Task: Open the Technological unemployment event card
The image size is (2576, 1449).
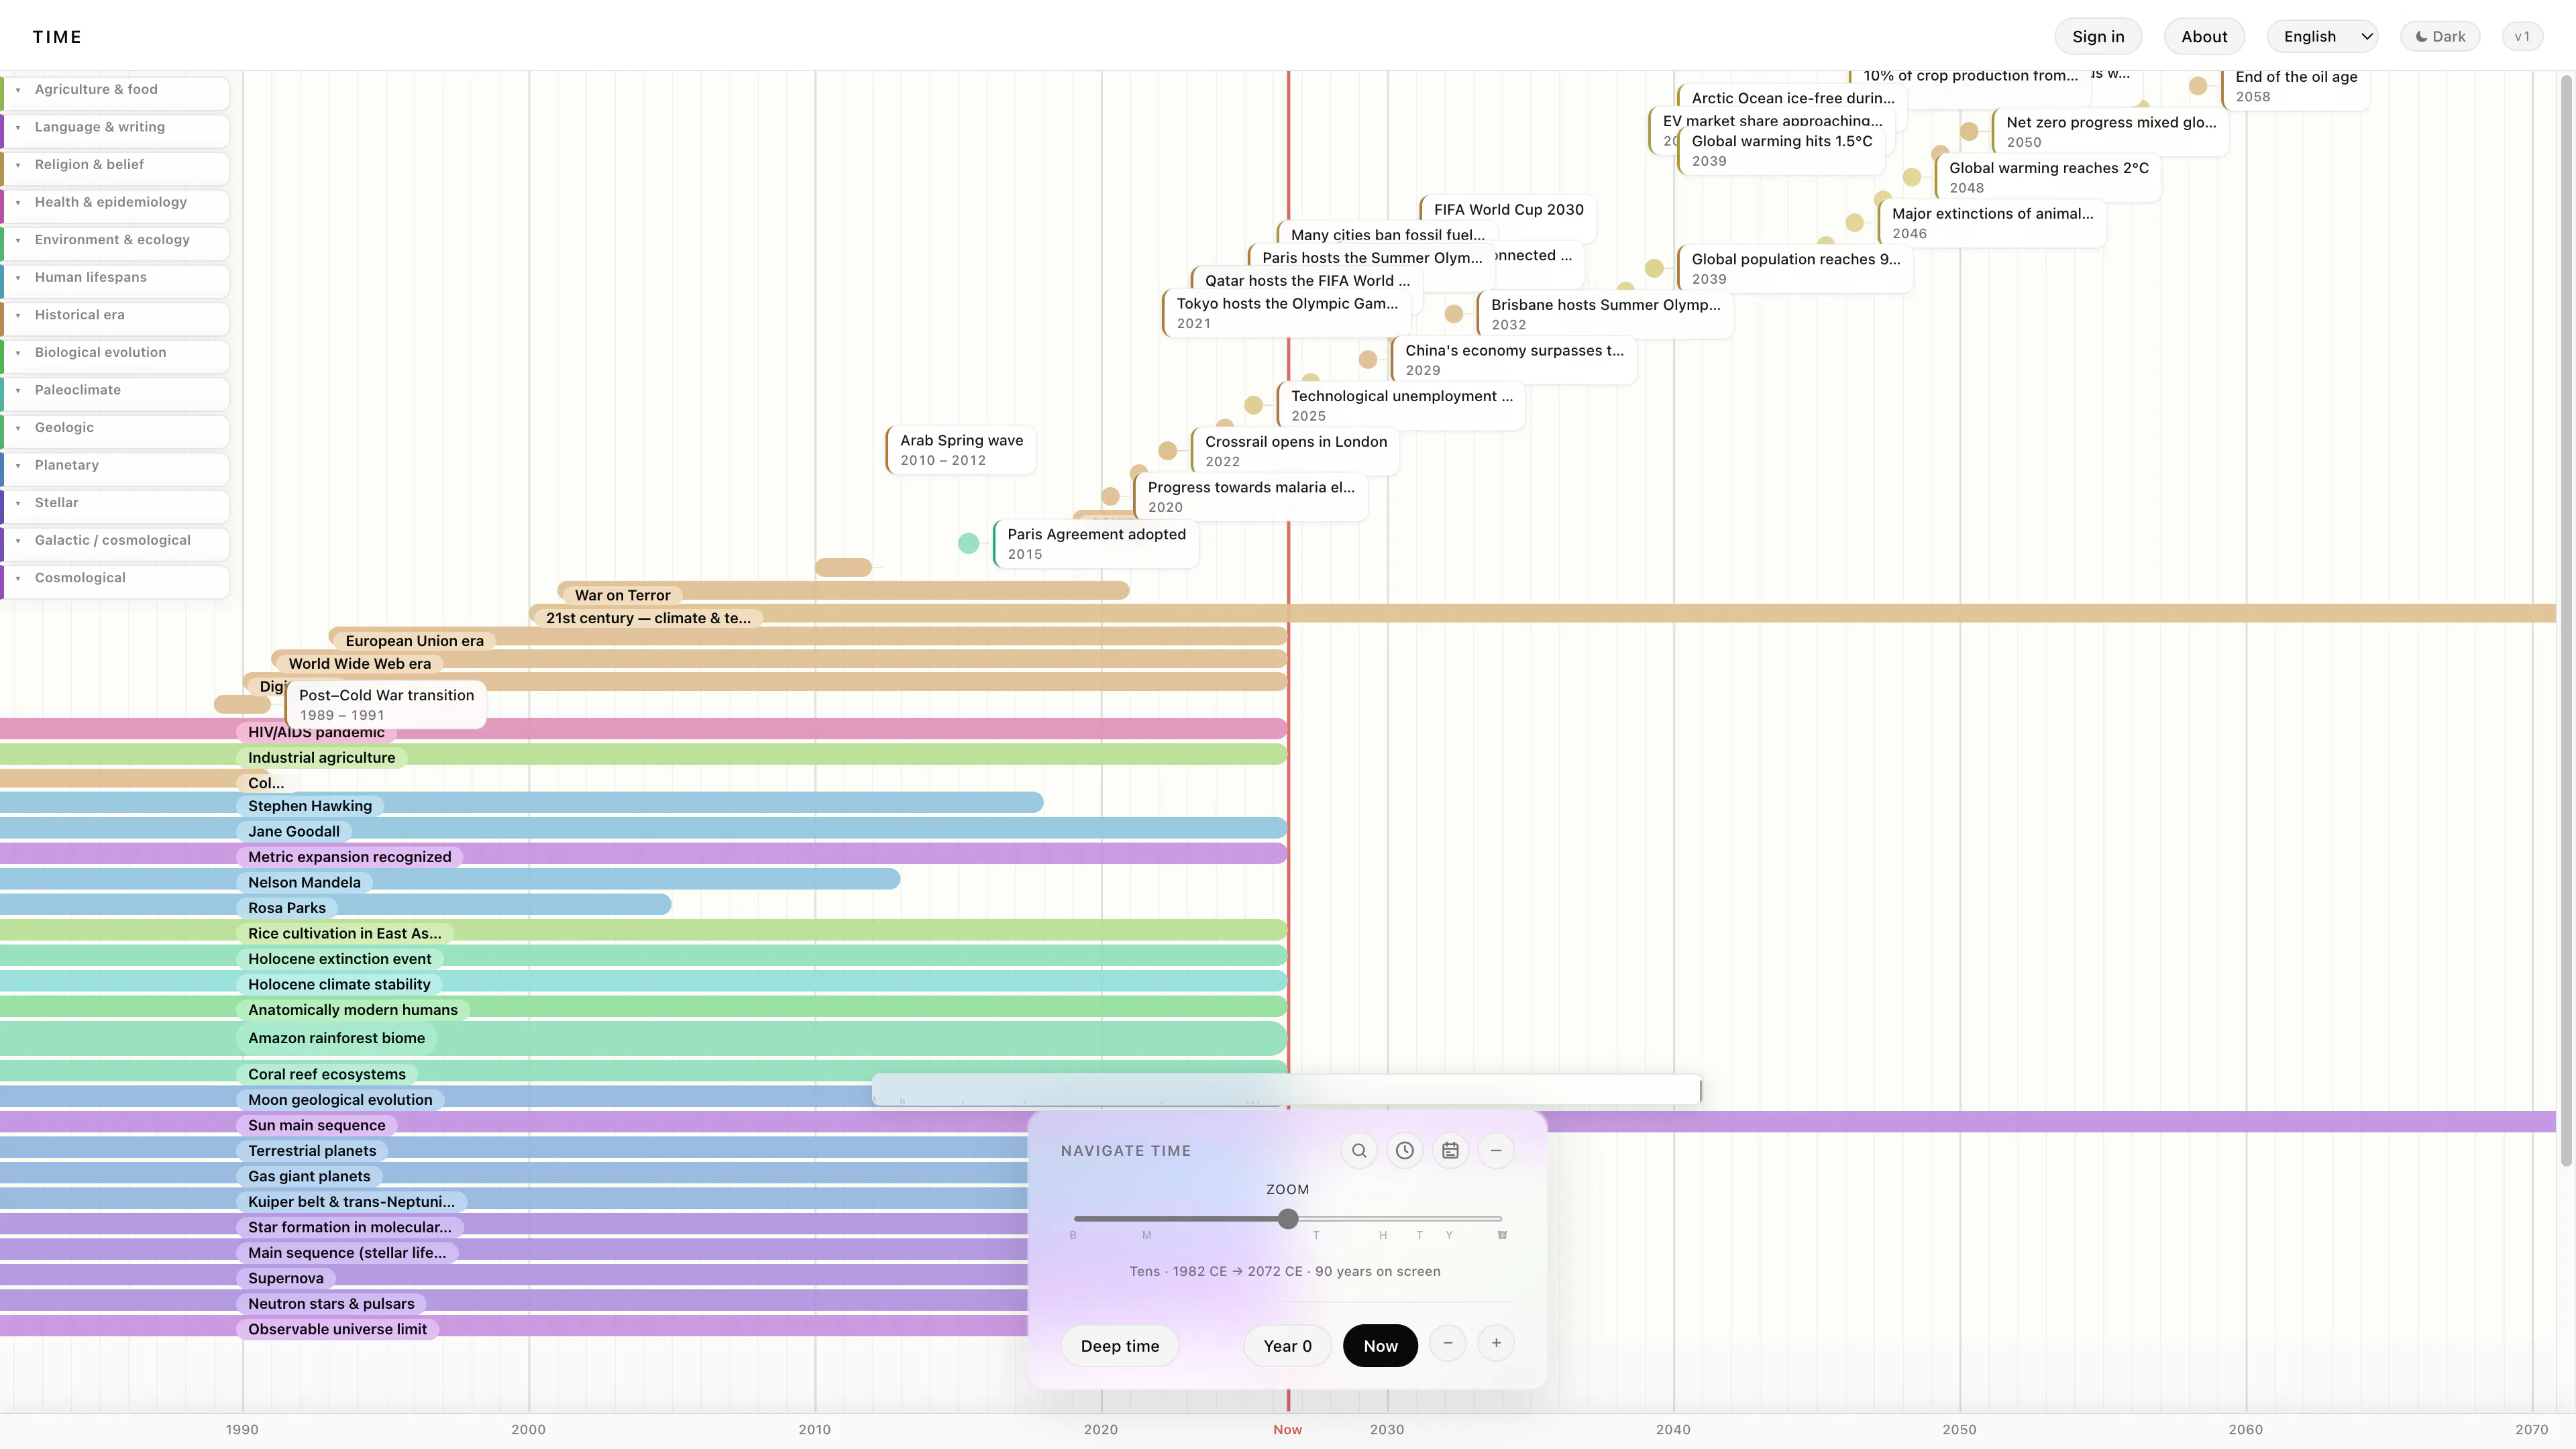Action: coord(1401,405)
